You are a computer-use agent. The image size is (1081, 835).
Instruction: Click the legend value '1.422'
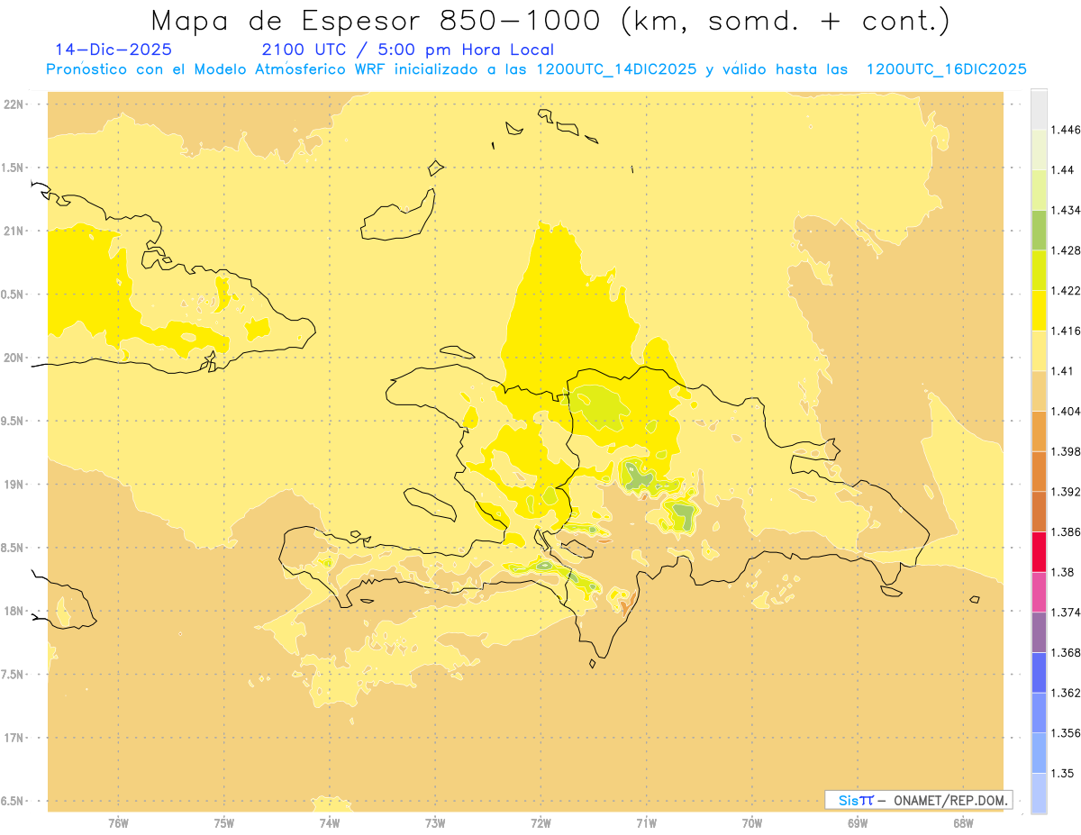coord(1067,290)
